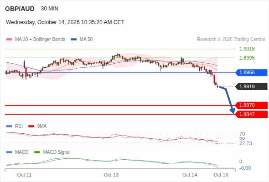Click the MACD legend swatch
Viewport: 269px width, 182px height.
9,152
